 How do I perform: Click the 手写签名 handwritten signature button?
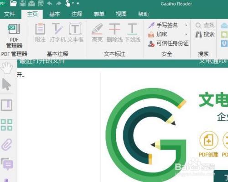[x=163, y=25]
